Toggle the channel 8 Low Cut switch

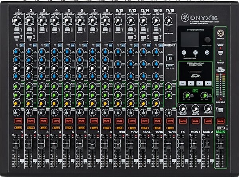(x=105, y=30)
